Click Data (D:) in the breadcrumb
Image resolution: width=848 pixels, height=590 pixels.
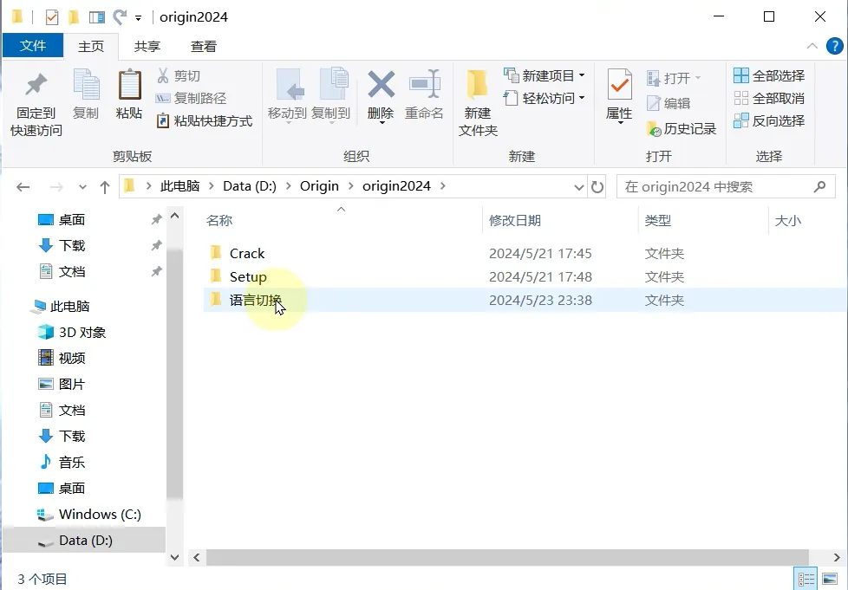pyautogui.click(x=250, y=186)
